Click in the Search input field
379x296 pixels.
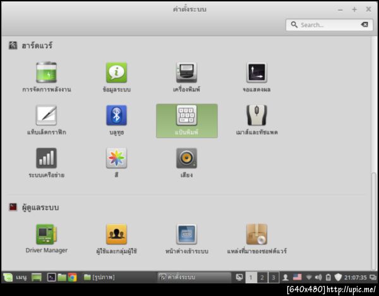pyautogui.click(x=329, y=25)
